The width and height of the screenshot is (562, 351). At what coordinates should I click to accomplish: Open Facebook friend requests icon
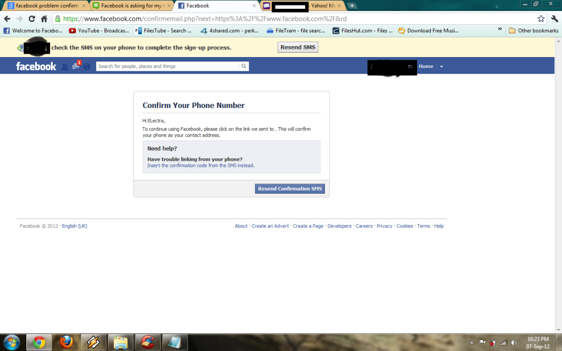(x=65, y=66)
